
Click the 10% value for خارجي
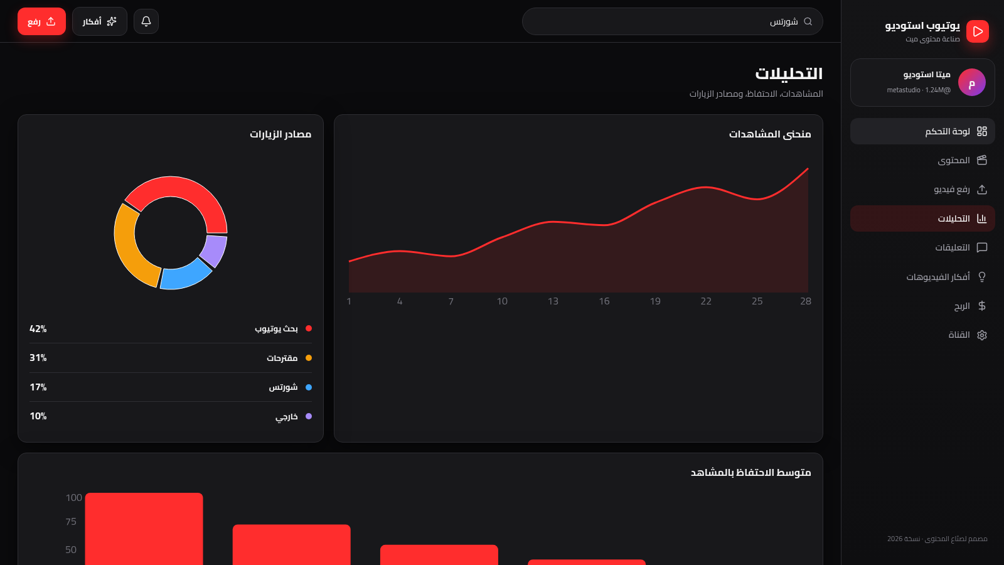click(38, 416)
